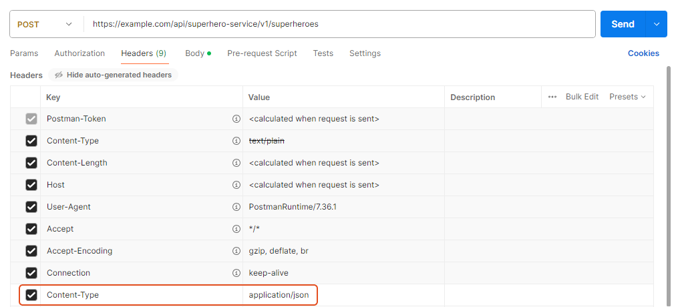Click info icon for Host header
The image size is (674, 307).
point(236,185)
